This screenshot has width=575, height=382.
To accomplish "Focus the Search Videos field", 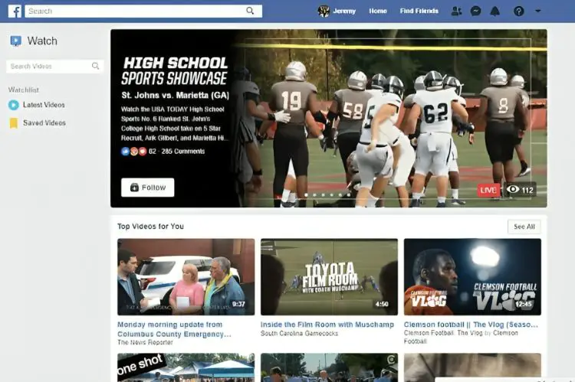I will coord(55,67).
